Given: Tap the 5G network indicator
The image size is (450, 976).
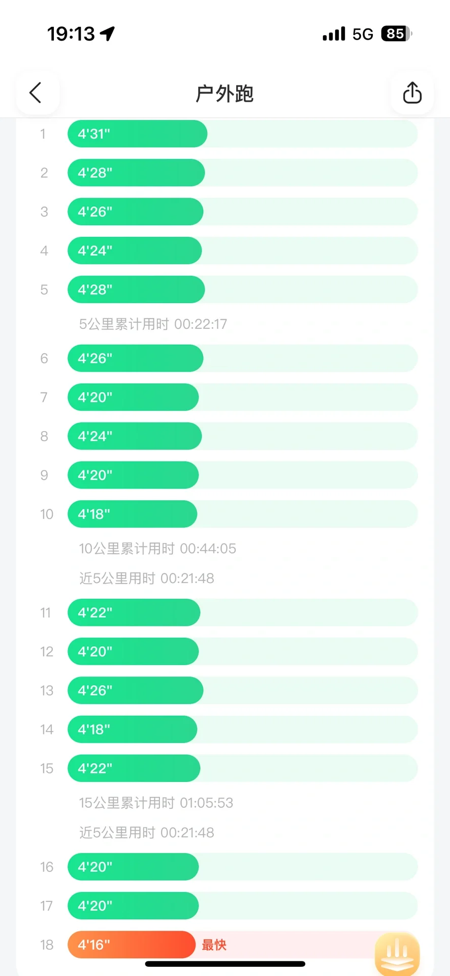Looking at the screenshot, I should 363,34.
